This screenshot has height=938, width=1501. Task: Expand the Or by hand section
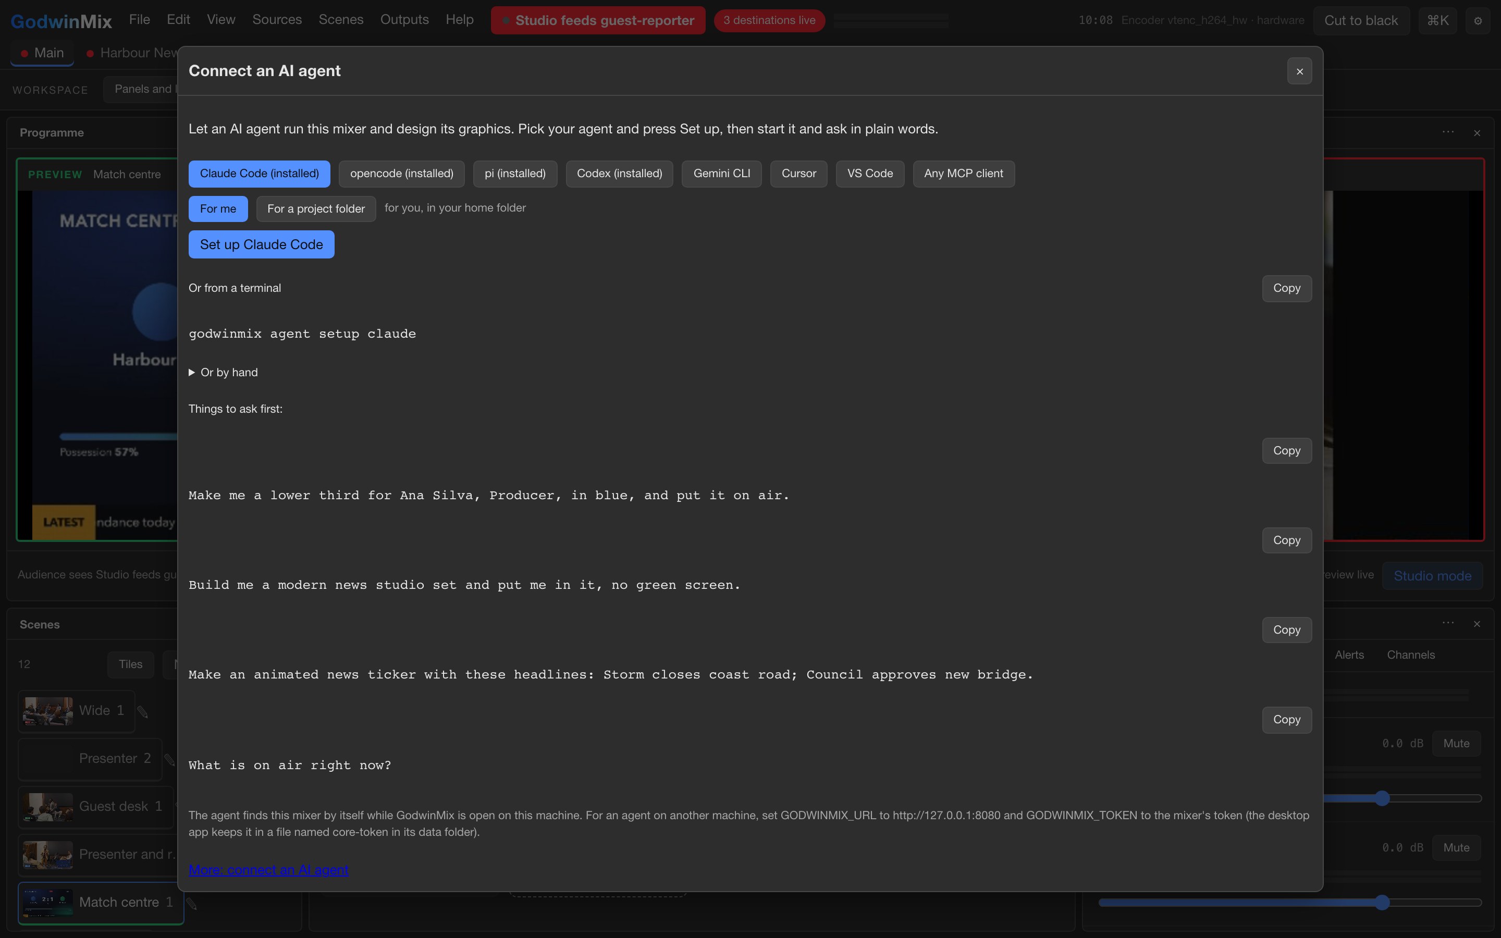pyautogui.click(x=223, y=372)
